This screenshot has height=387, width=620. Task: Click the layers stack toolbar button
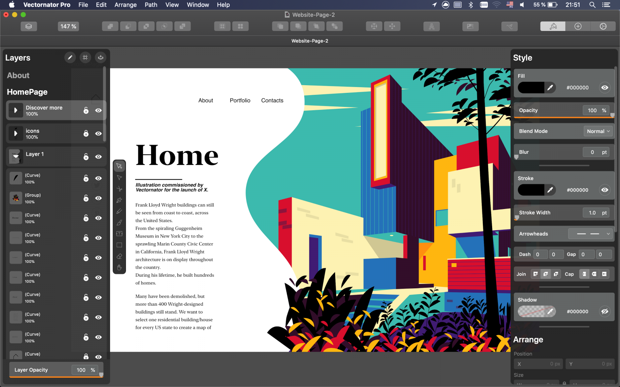(29, 26)
